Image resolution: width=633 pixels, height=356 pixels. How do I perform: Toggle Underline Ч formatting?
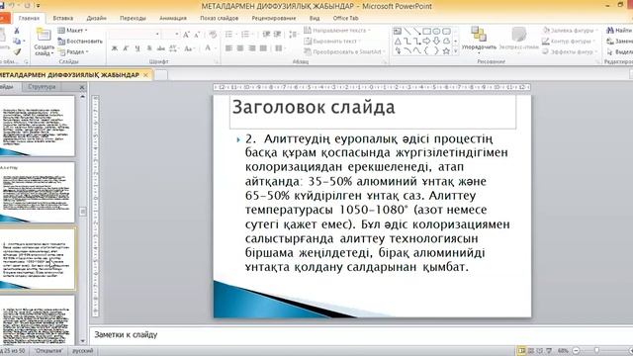point(137,48)
